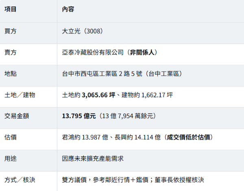Viewport: 244px width, 191px height.
Task: Click the row label '估價'
Action: tap(10, 137)
